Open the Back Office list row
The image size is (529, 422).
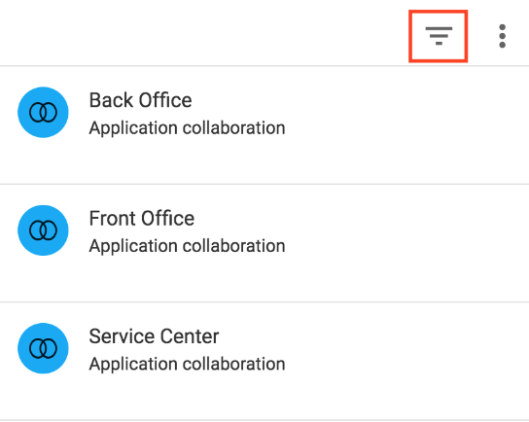tap(264, 125)
